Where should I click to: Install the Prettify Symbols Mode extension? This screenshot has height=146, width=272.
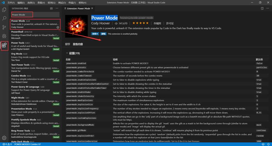click(x=56, y=126)
